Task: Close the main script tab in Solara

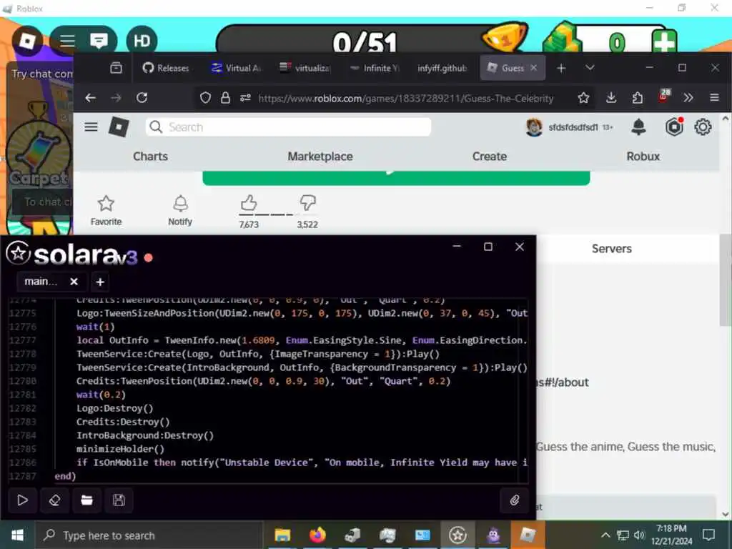Action: [74, 282]
